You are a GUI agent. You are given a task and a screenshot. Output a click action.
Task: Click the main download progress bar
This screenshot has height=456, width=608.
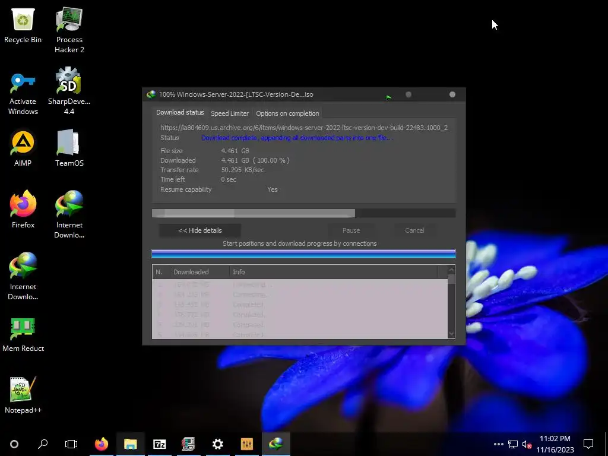coord(303,213)
